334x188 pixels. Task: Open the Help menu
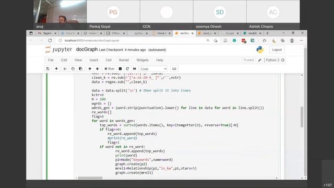[160, 60]
